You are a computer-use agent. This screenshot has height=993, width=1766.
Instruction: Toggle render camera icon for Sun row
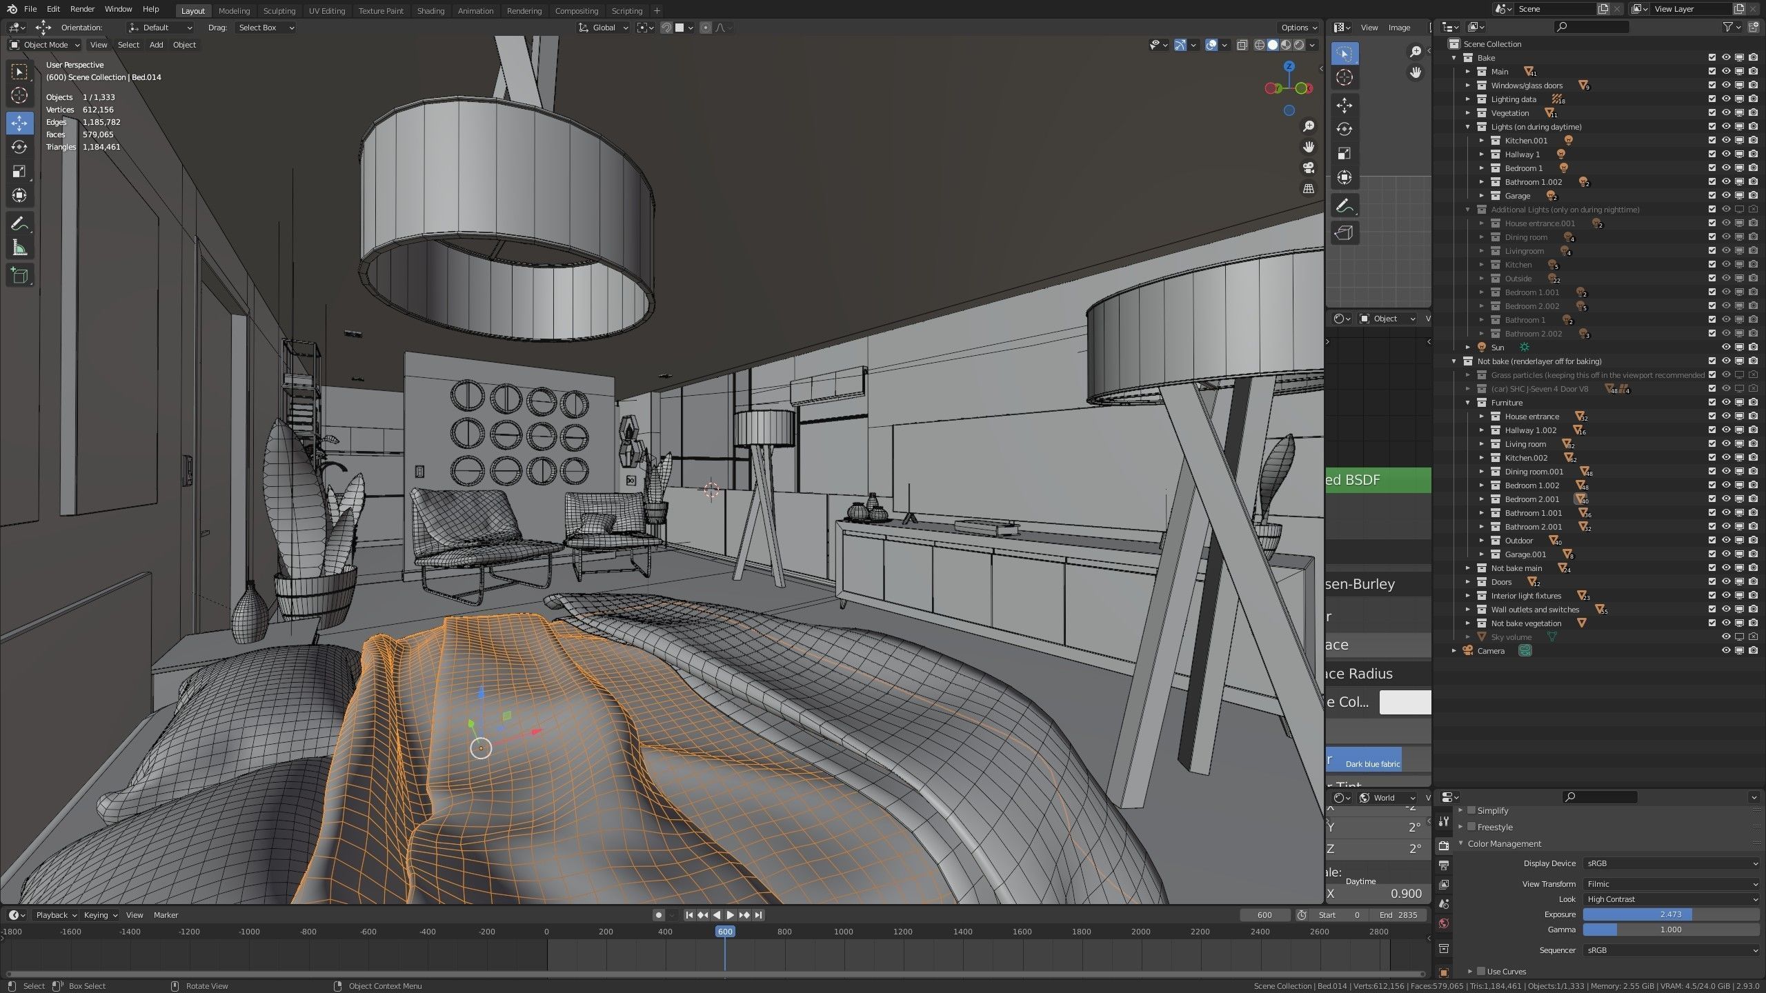[x=1753, y=348]
